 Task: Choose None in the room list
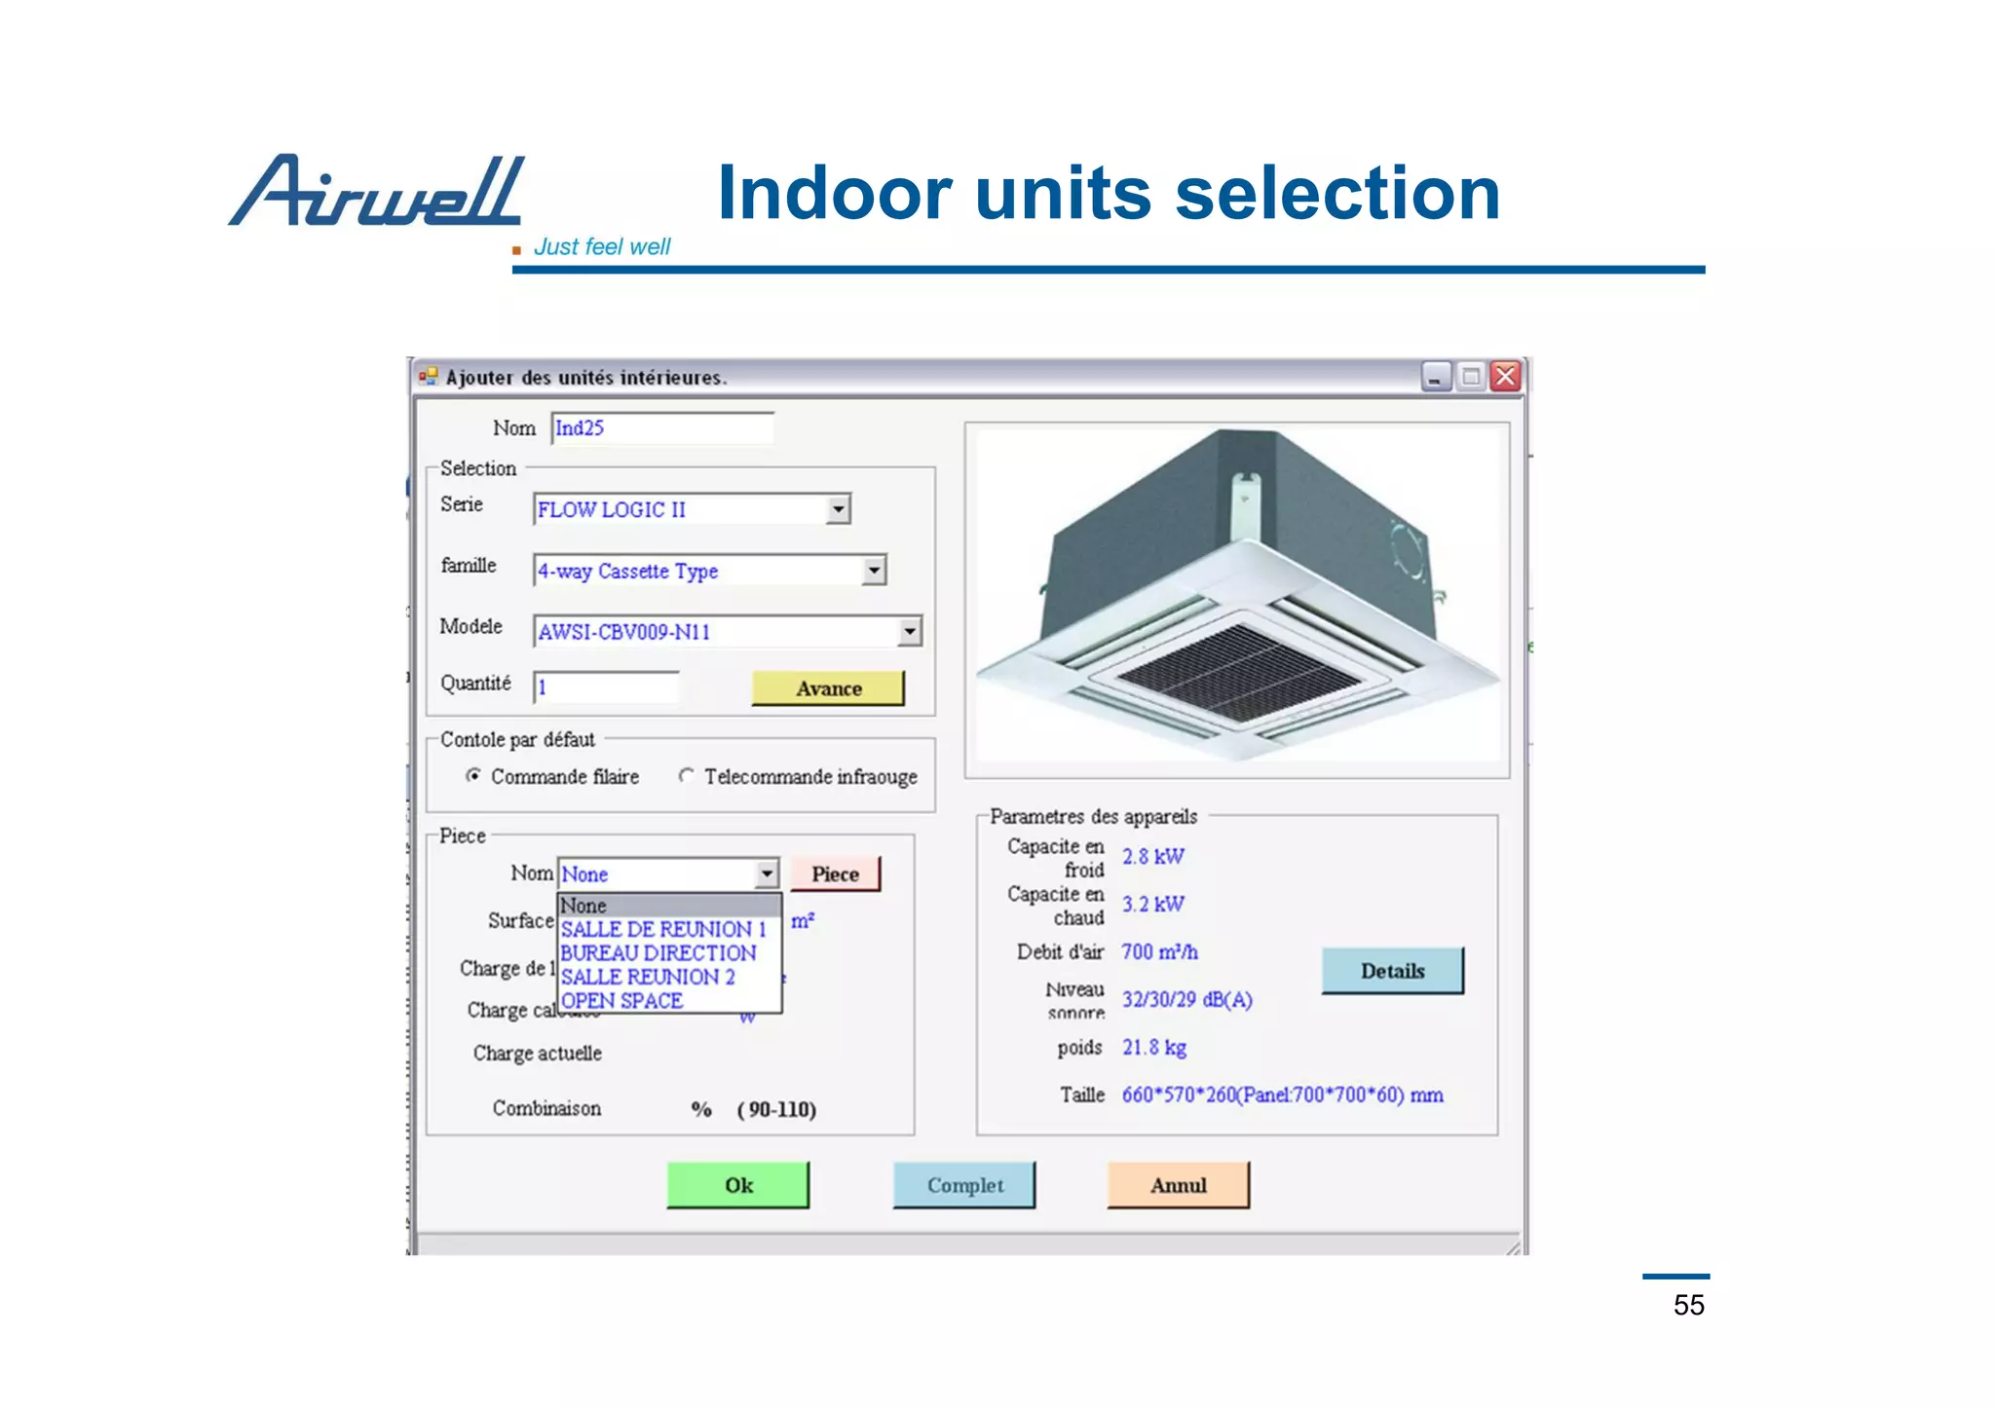coord(669,906)
